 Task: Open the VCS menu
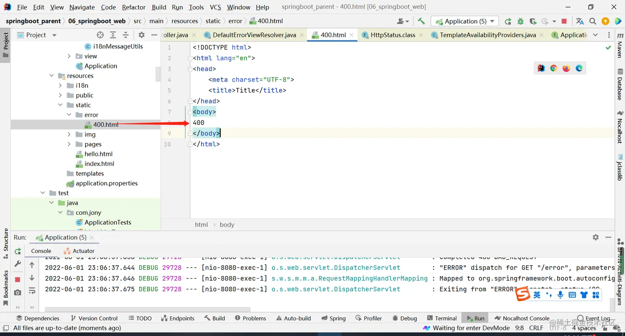215,7
